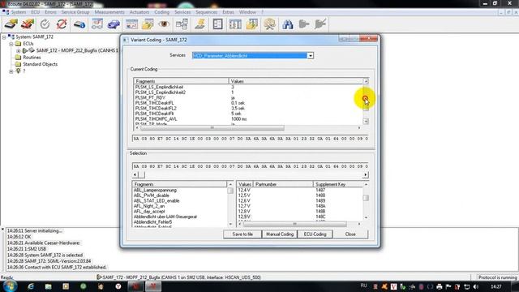This screenshot has width=519, height=292.
Task: Click the volume speaker tray icon
Action: (476, 286)
